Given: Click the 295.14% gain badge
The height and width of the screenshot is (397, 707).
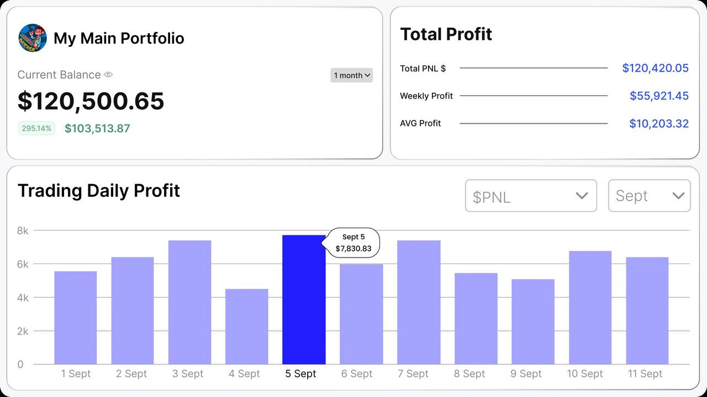Looking at the screenshot, I should tap(36, 128).
